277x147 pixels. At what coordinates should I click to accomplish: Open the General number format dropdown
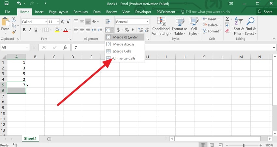[148, 22]
